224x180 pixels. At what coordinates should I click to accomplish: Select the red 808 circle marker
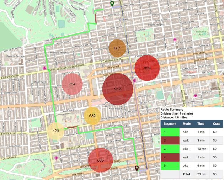[x=100, y=160]
